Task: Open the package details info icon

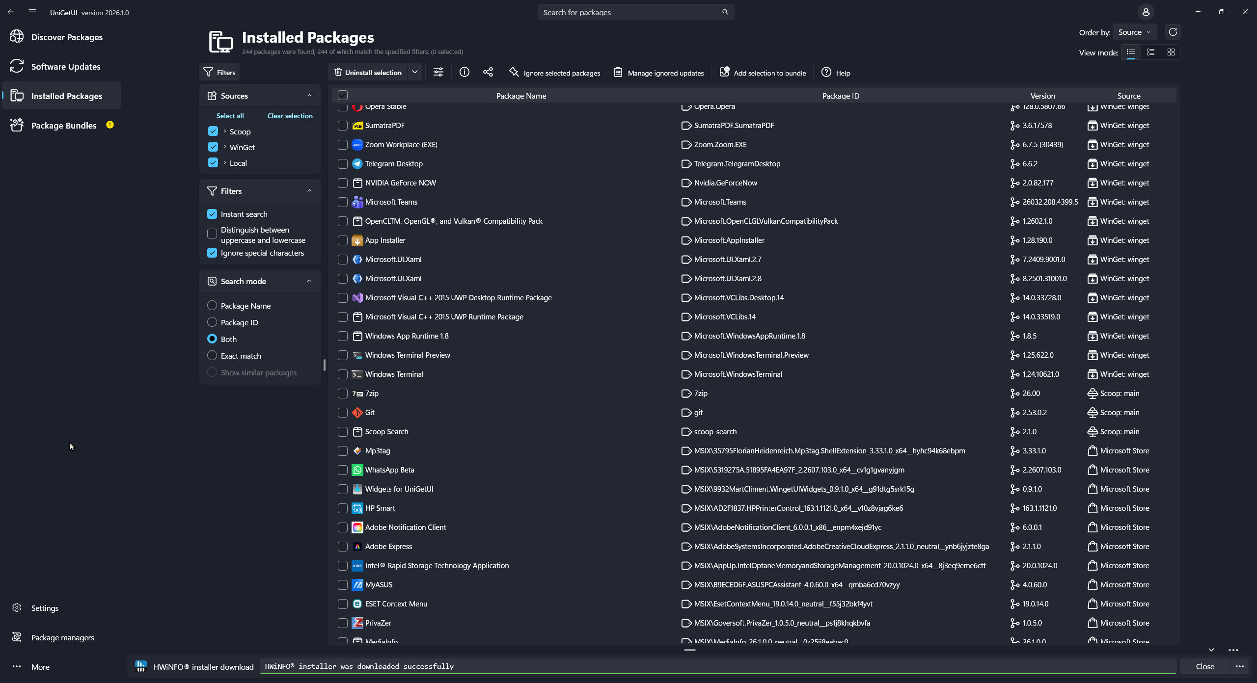Action: pyautogui.click(x=464, y=73)
